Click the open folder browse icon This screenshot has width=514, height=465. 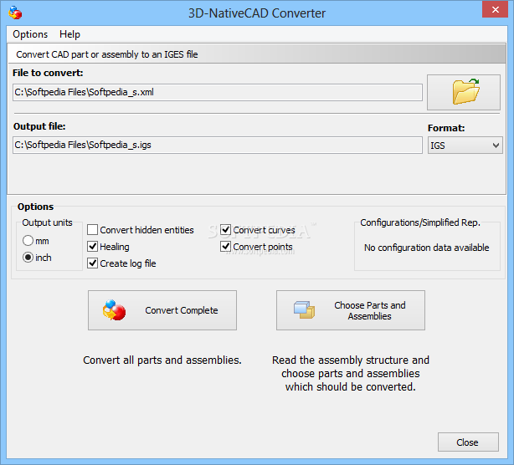point(463,92)
